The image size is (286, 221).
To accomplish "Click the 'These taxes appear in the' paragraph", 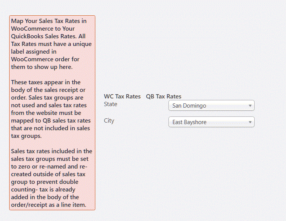I will pyautogui.click(x=51, y=109).
